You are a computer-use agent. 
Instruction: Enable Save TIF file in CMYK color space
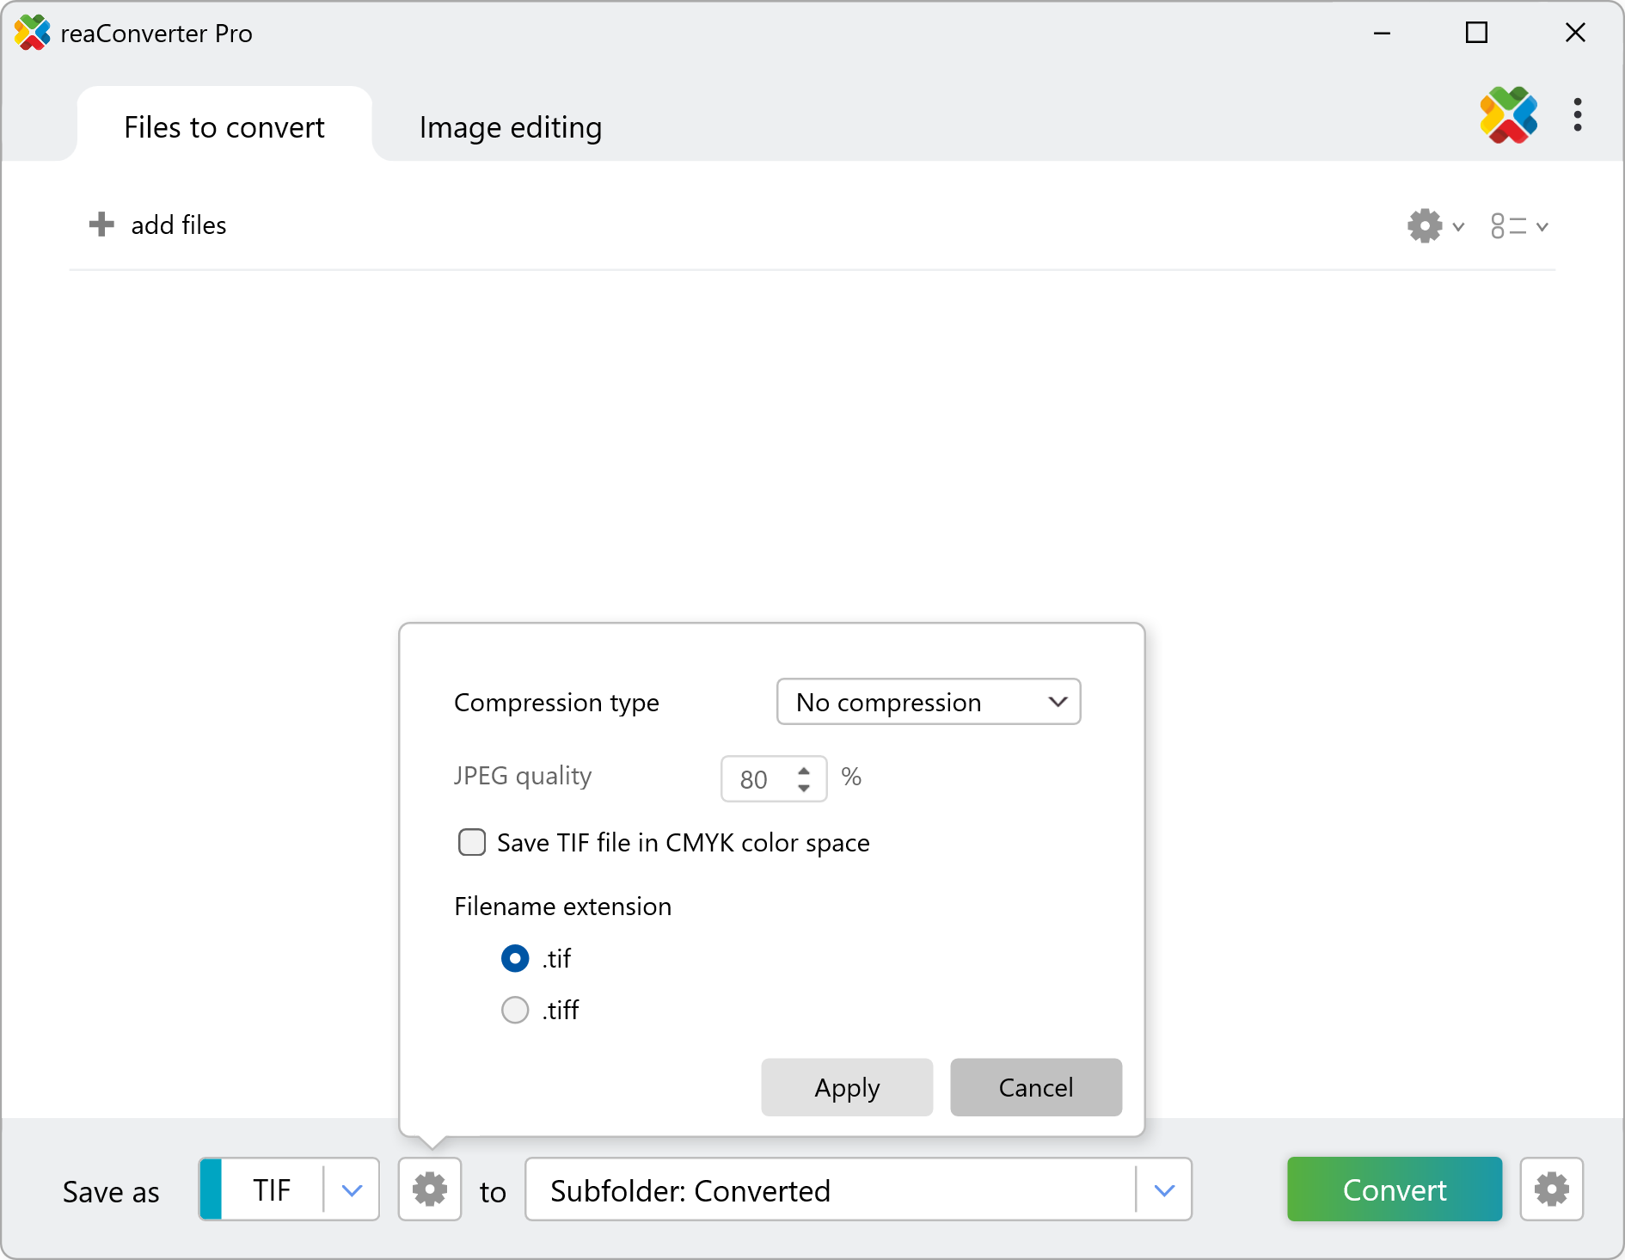tap(472, 842)
